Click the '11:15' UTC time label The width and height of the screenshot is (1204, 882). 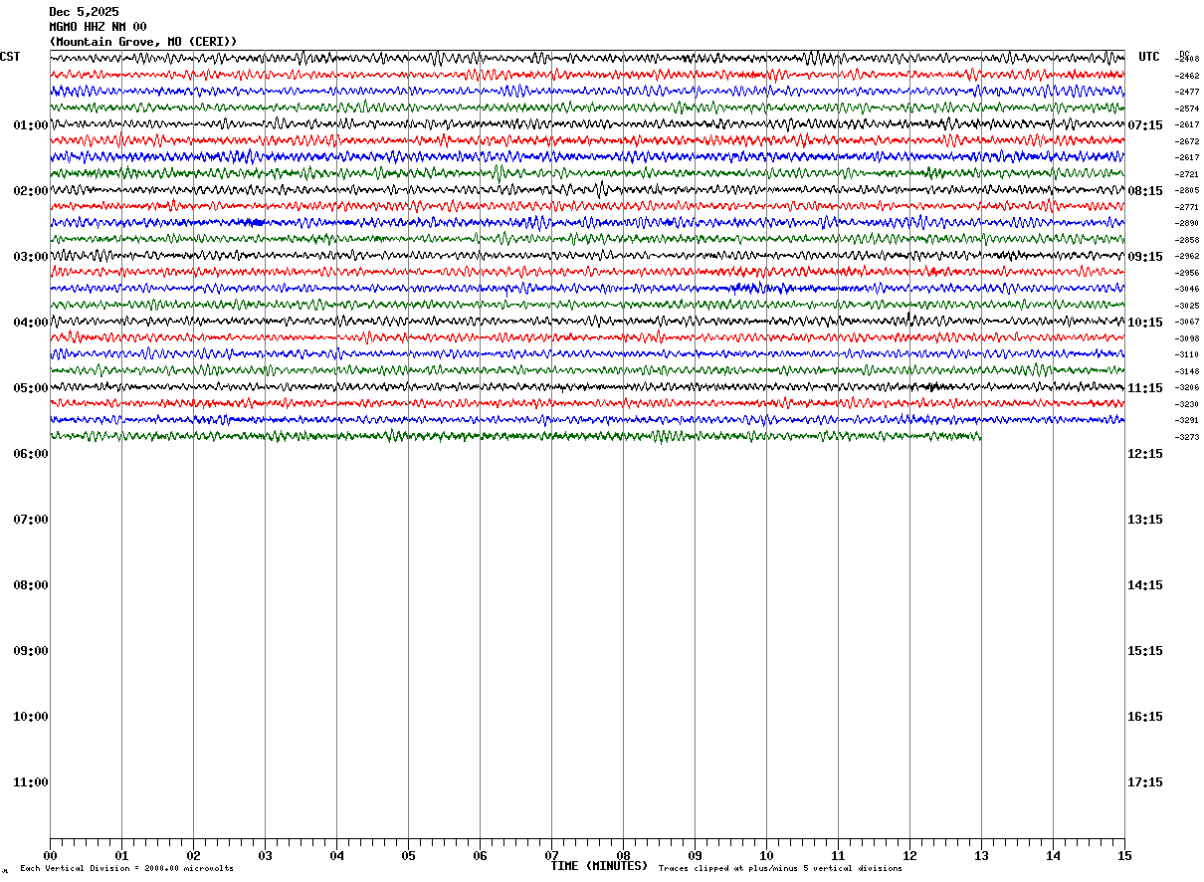1145,388
